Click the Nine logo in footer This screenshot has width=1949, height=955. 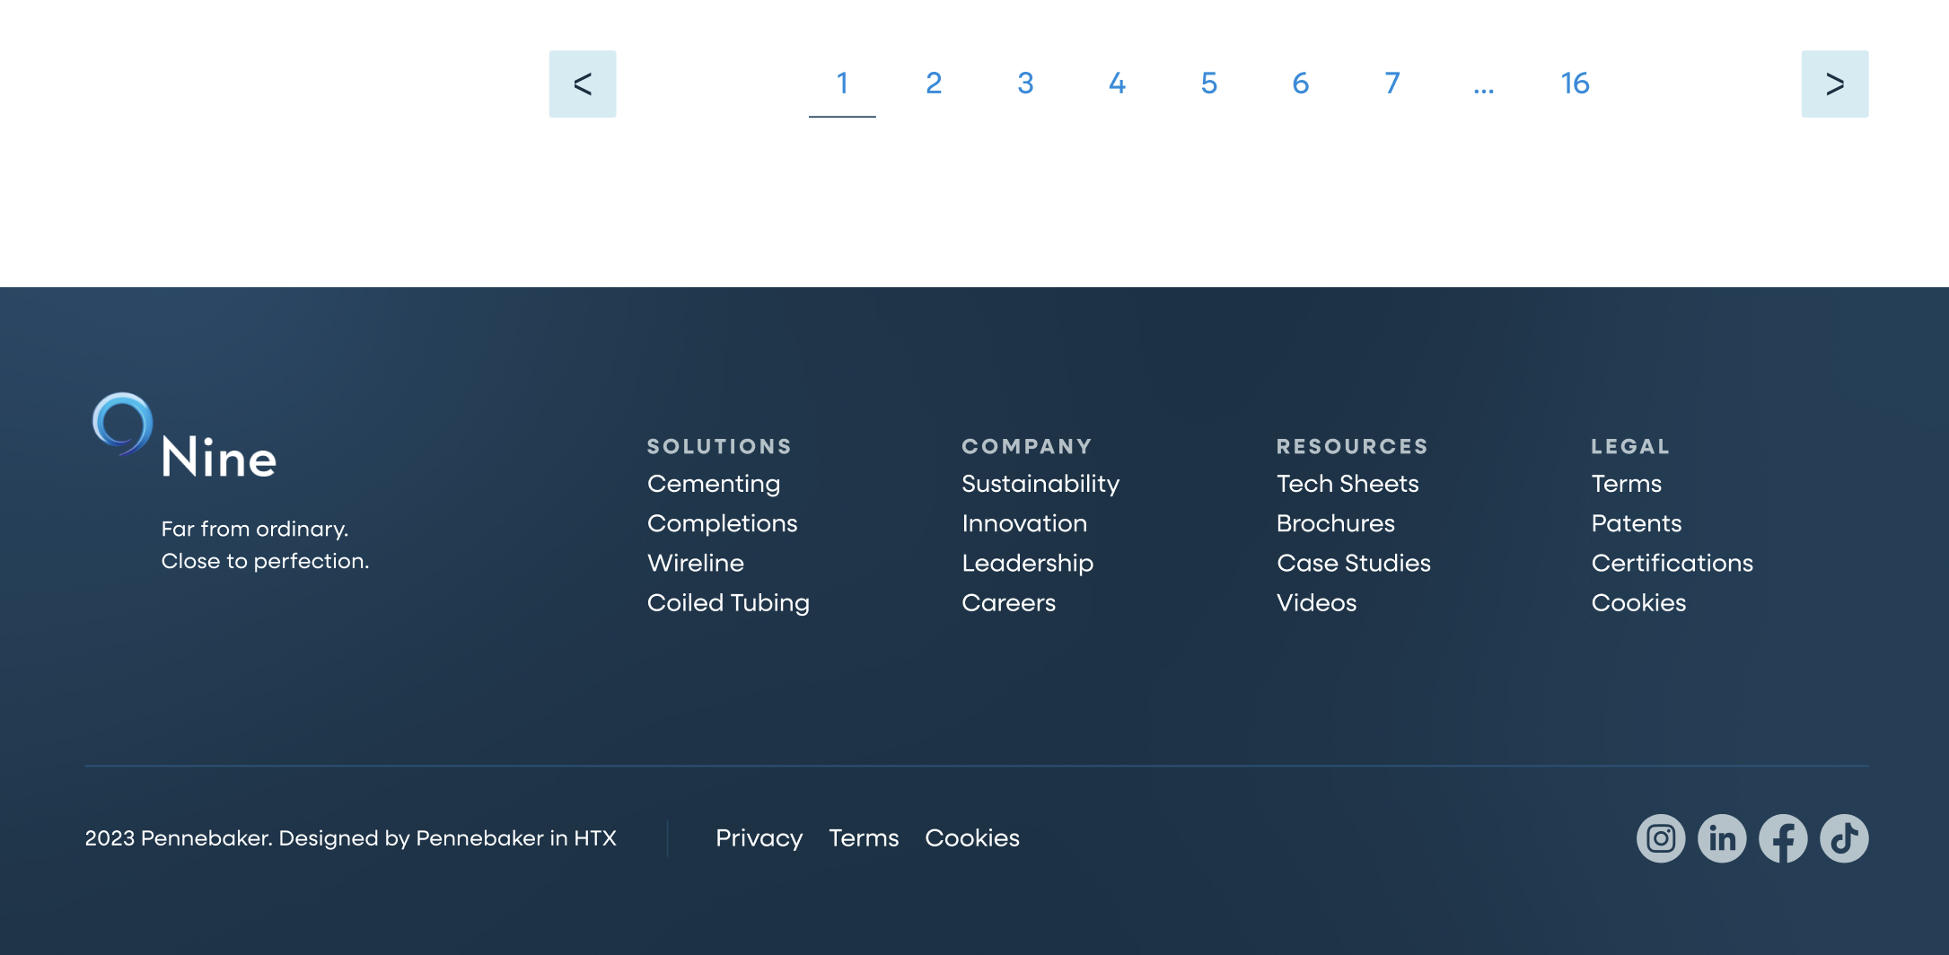[x=185, y=438]
